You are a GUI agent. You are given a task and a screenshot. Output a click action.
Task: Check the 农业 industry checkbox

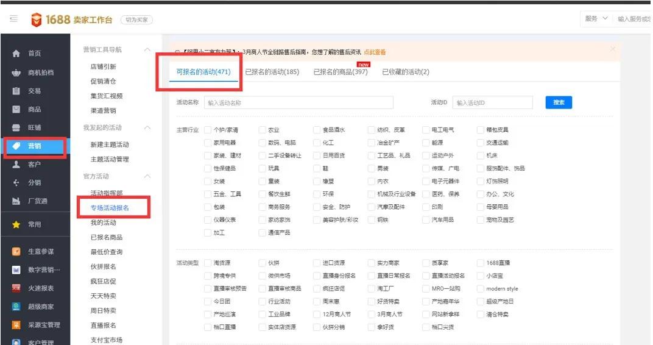click(x=262, y=130)
